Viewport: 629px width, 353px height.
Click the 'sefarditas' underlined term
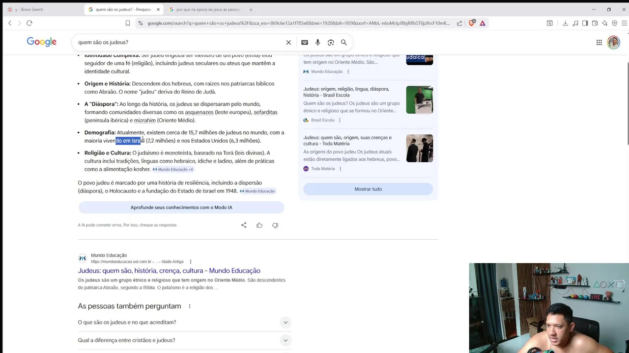click(265, 112)
